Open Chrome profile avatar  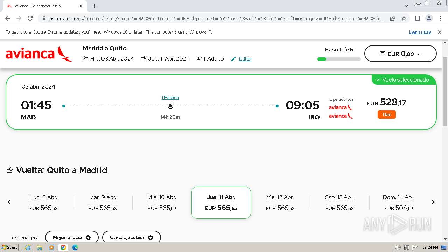coord(429,18)
